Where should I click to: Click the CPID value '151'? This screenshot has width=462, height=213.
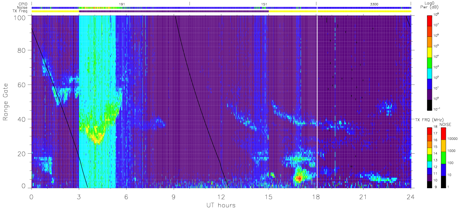[x=264, y=4]
